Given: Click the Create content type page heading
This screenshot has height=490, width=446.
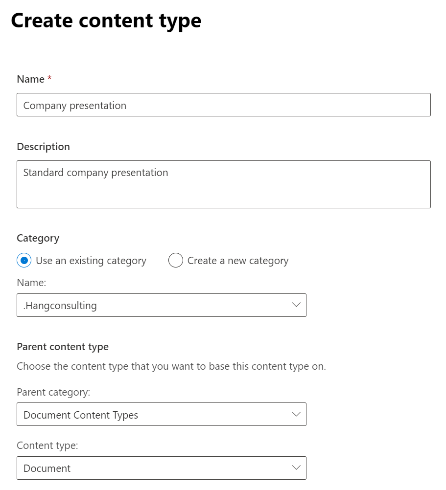Looking at the screenshot, I should pos(106,21).
